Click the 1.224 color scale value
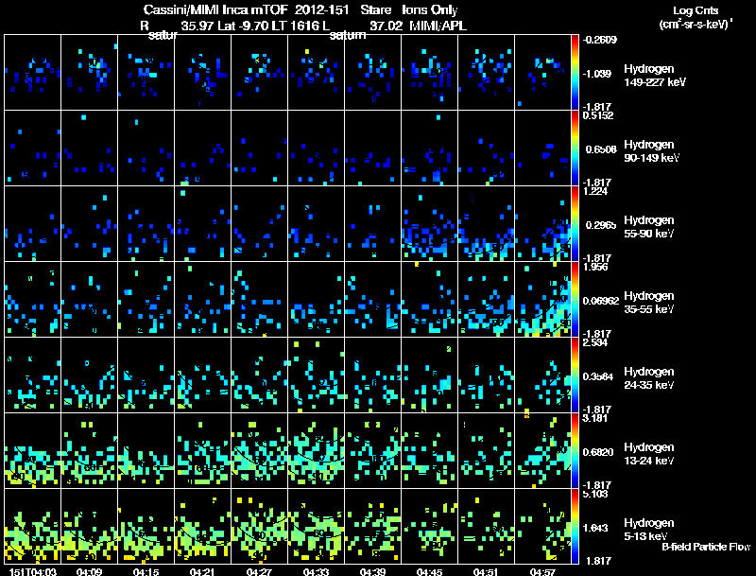 tap(595, 191)
